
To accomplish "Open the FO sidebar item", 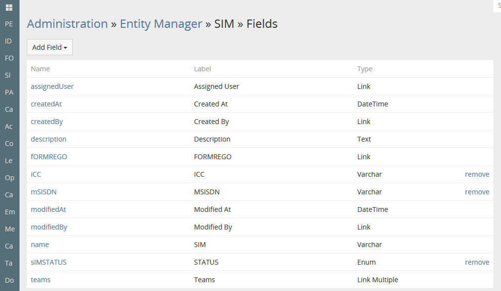I will coord(9,58).
